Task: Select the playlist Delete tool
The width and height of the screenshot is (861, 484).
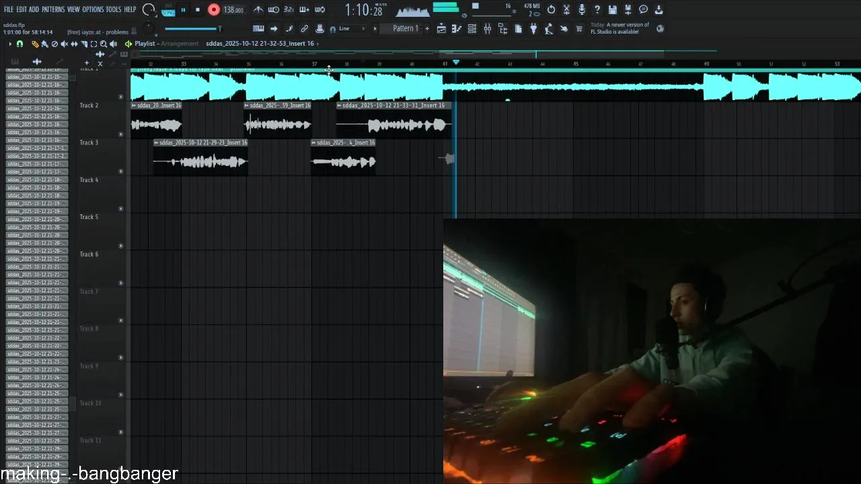Action: [x=54, y=44]
